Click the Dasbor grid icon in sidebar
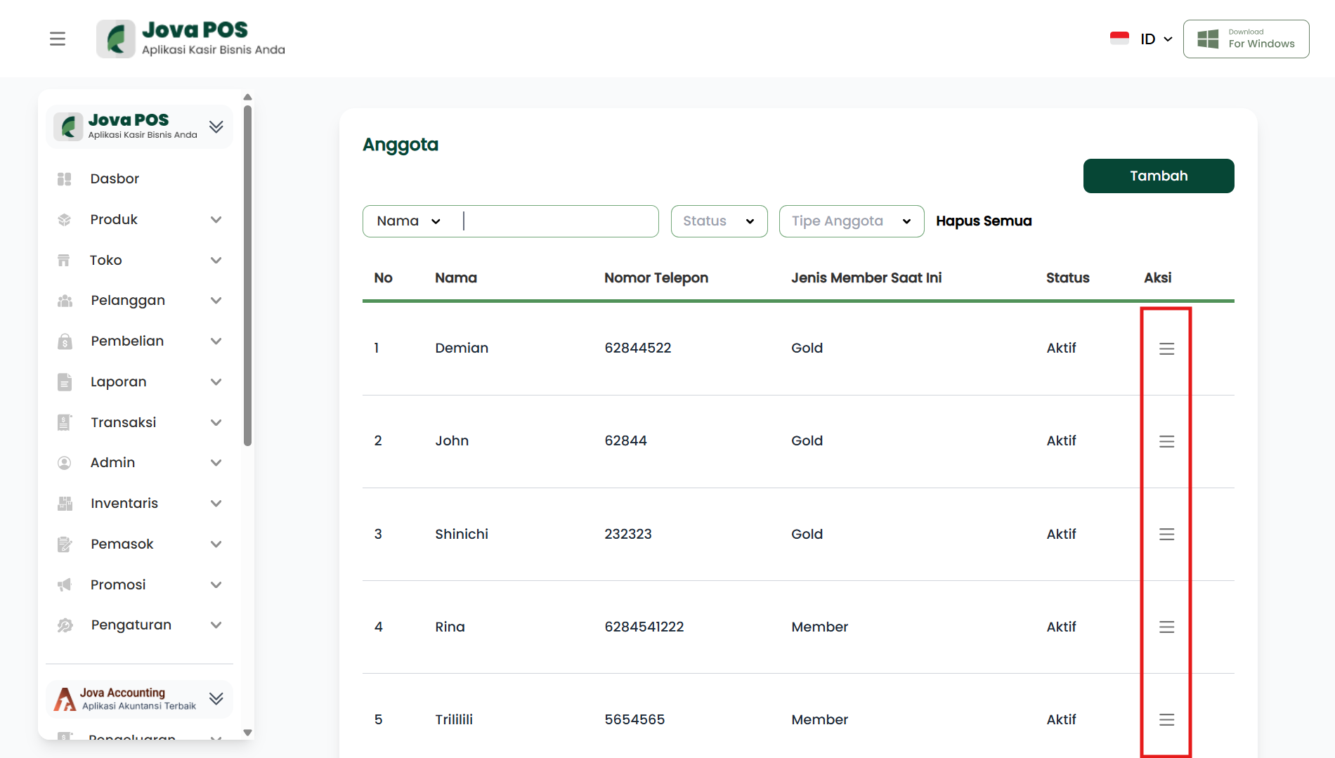The width and height of the screenshot is (1335, 758). click(x=65, y=179)
